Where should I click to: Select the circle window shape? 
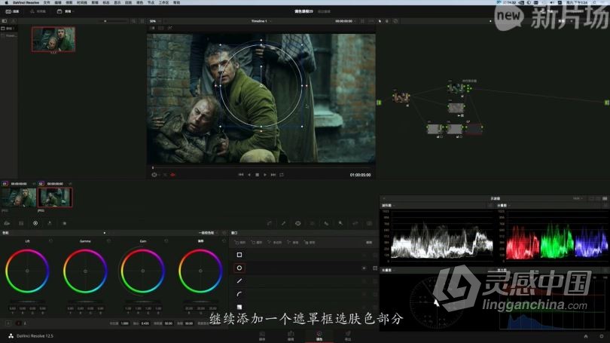[239, 268]
